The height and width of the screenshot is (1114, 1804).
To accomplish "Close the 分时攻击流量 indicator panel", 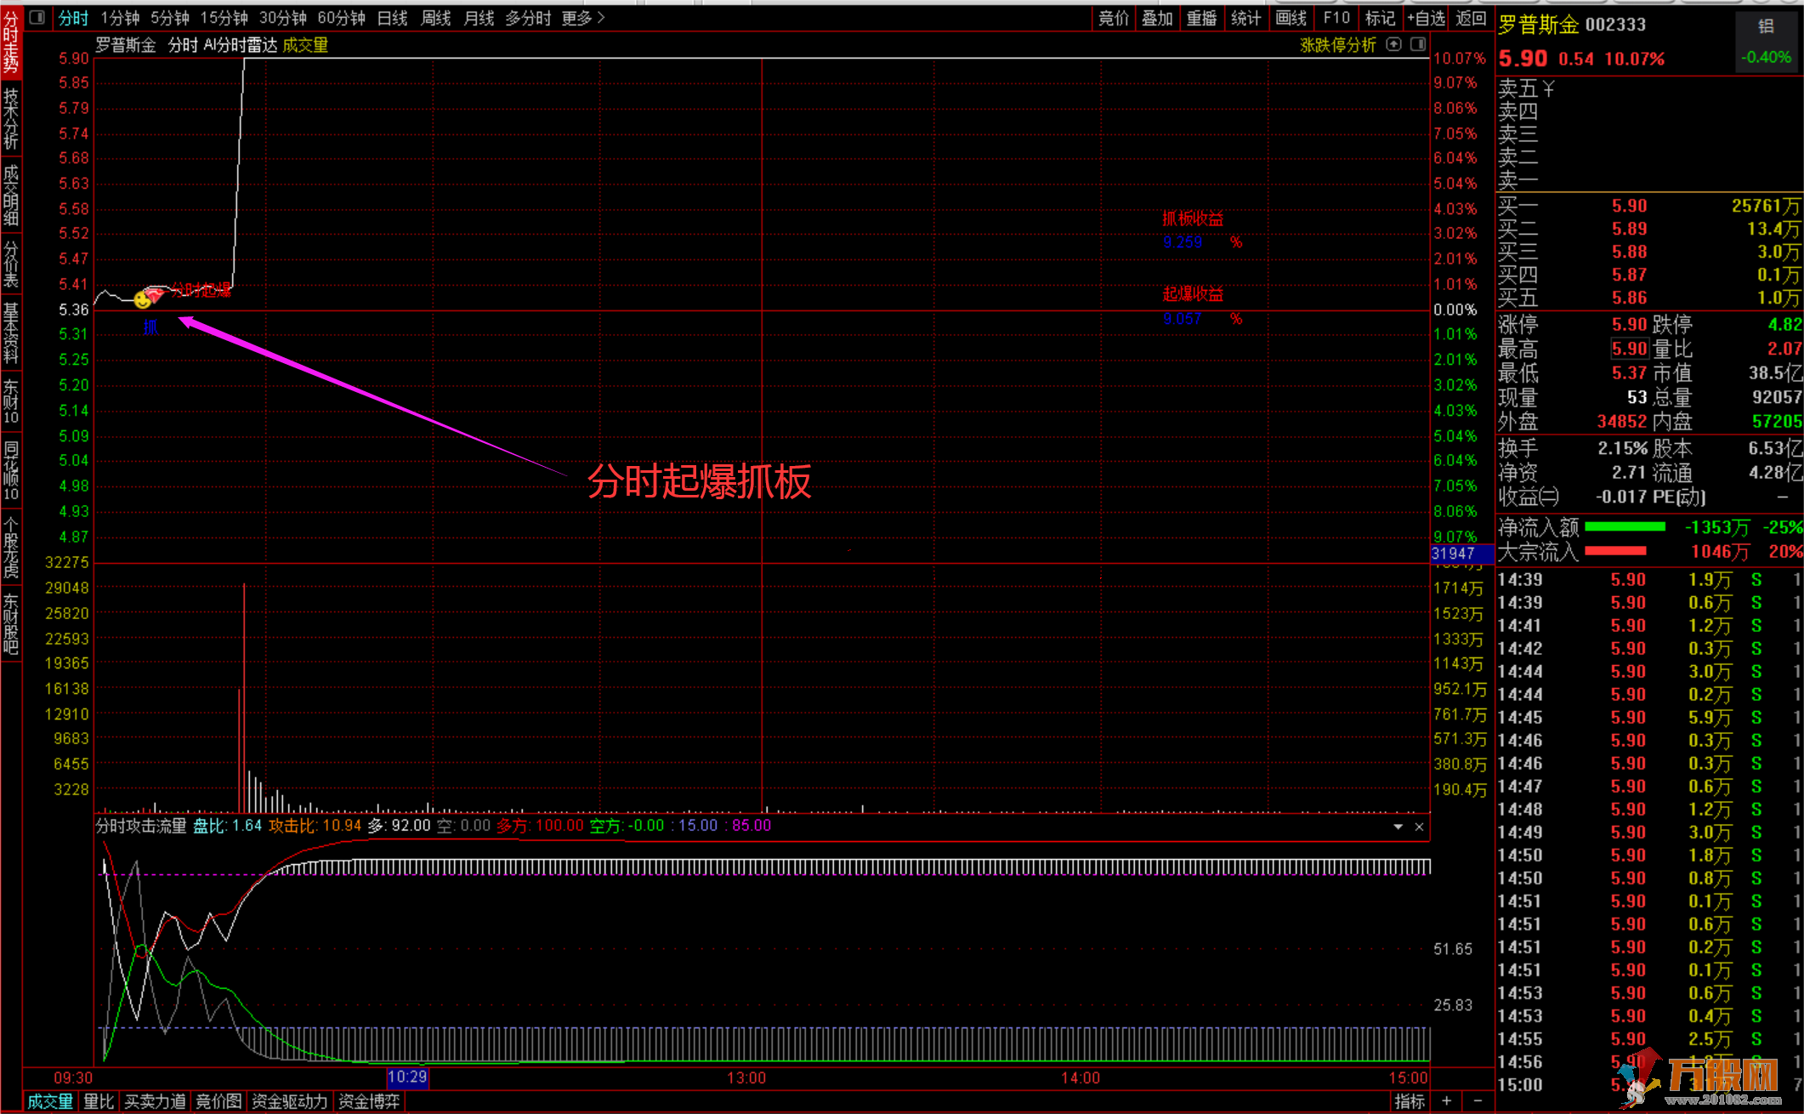I will pos(1419,827).
